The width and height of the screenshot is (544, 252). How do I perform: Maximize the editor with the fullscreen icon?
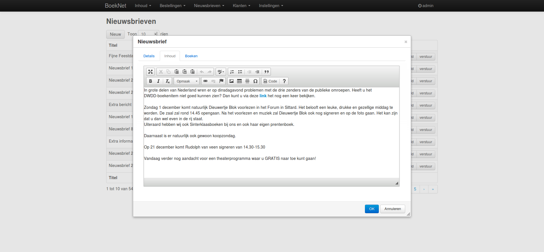[x=150, y=72]
